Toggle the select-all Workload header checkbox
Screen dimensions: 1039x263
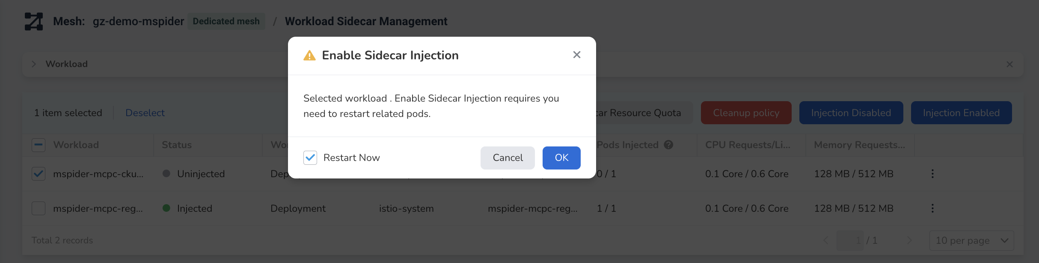(39, 145)
